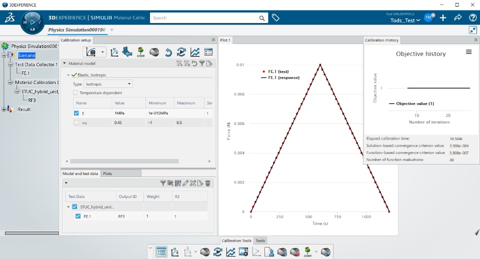Click the horizontal scrollbar in Material model table
Screen dimensions: 480x259
click(124, 161)
